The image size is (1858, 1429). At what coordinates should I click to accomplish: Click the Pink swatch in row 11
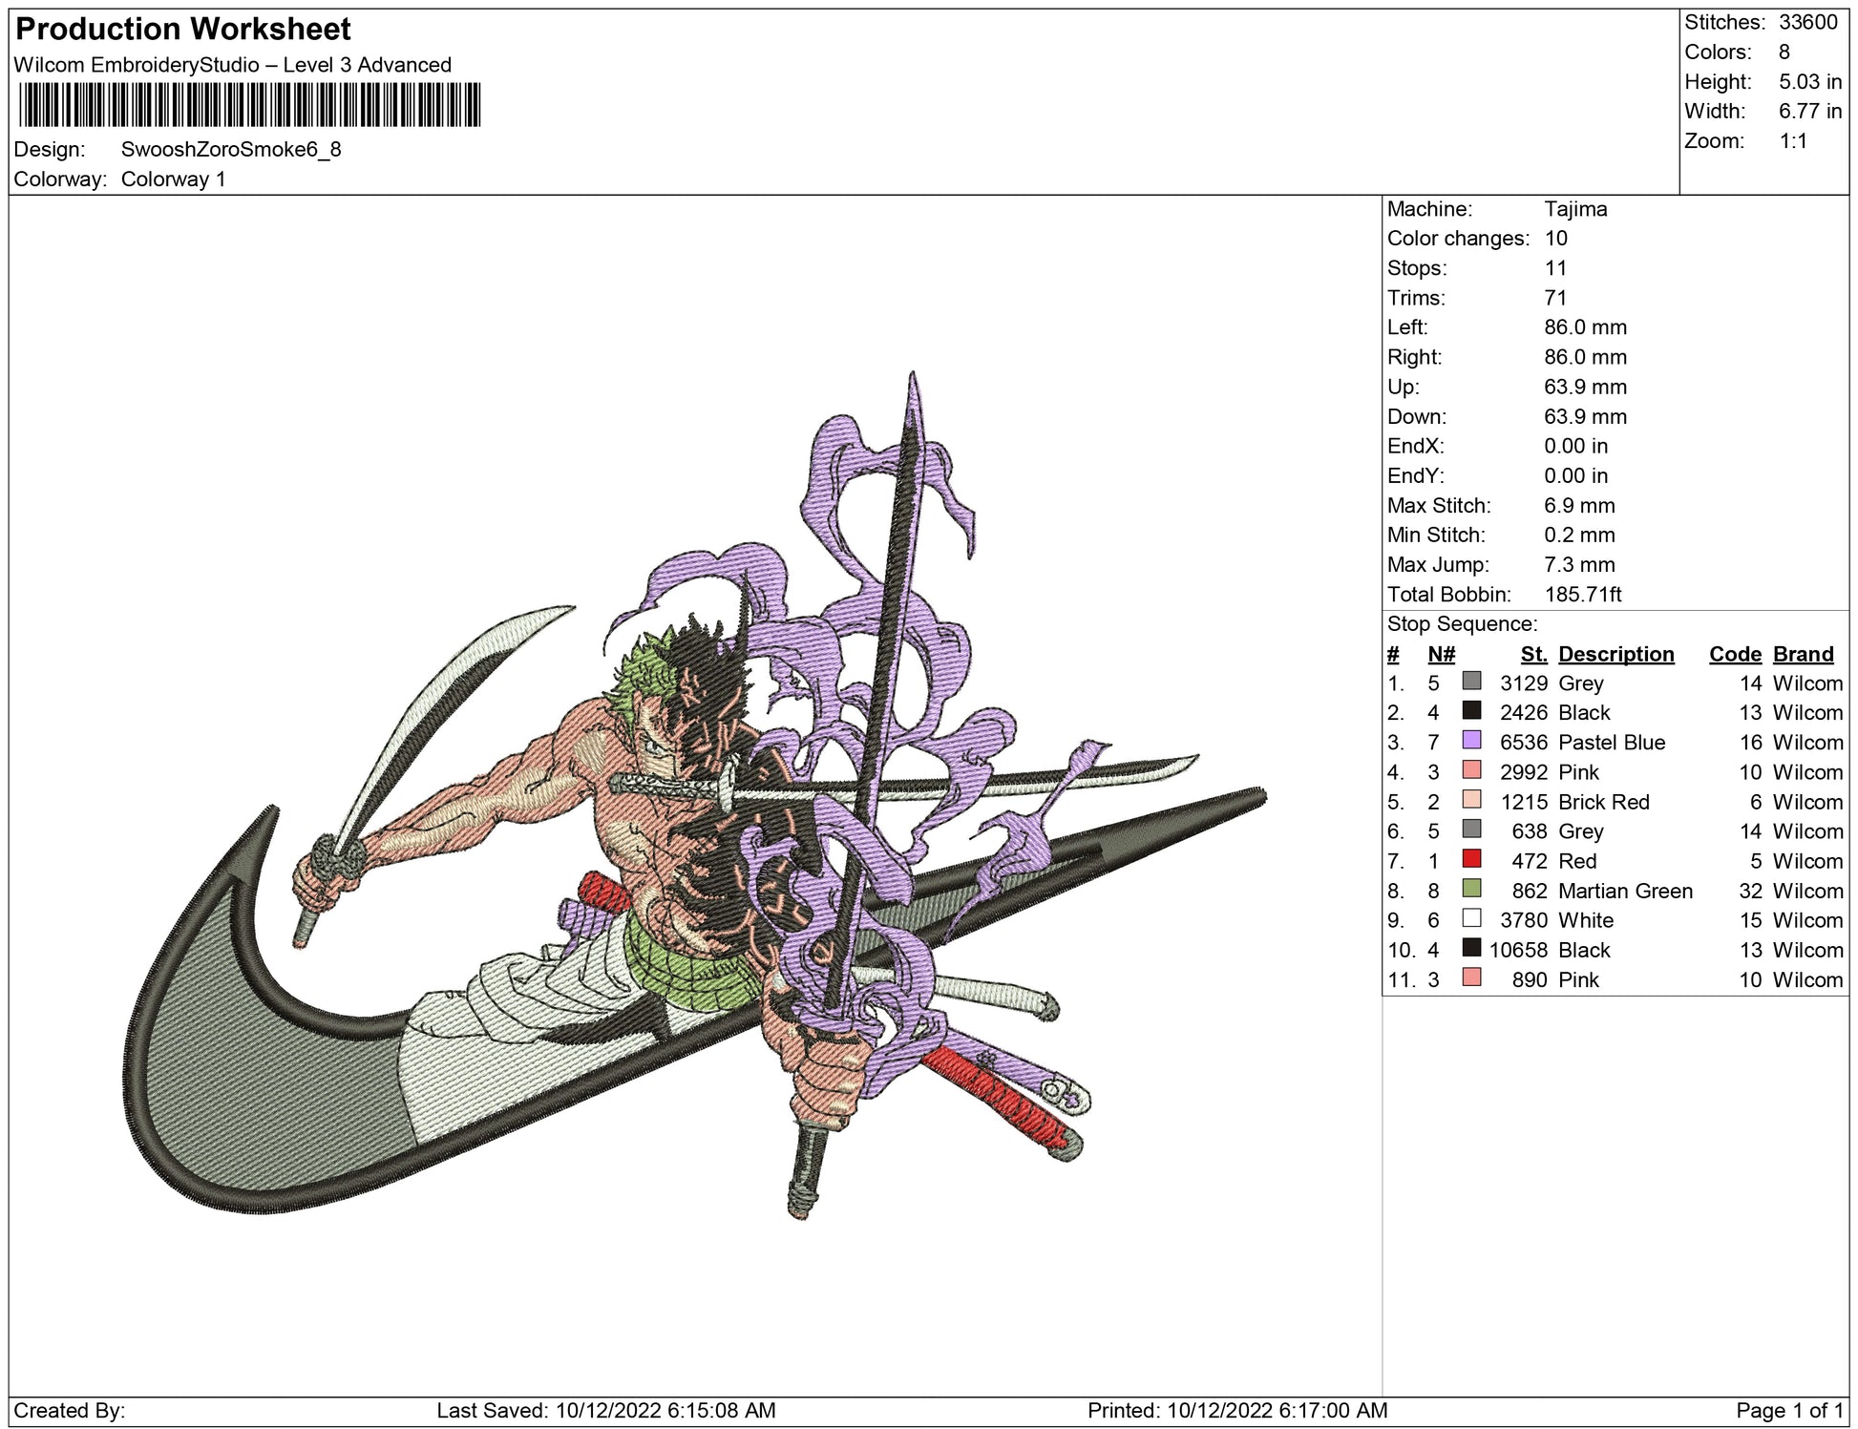1471,977
